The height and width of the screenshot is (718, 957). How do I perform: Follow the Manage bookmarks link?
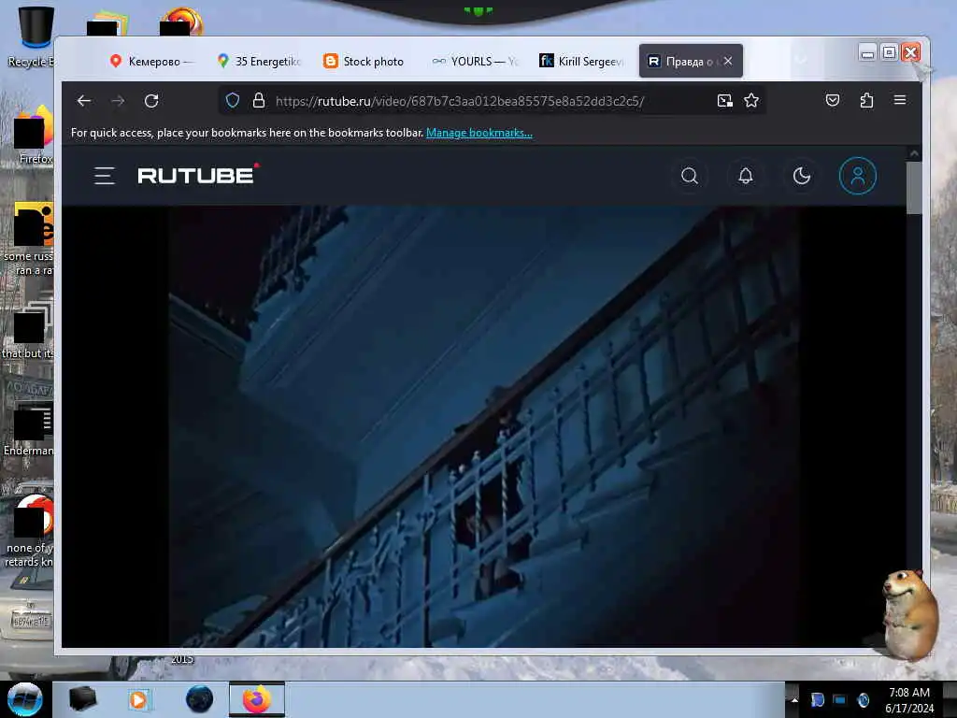[479, 133]
